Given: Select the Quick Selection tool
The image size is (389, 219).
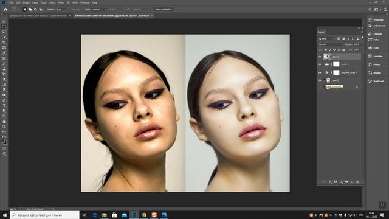Looking at the screenshot, I should [x=4, y=37].
